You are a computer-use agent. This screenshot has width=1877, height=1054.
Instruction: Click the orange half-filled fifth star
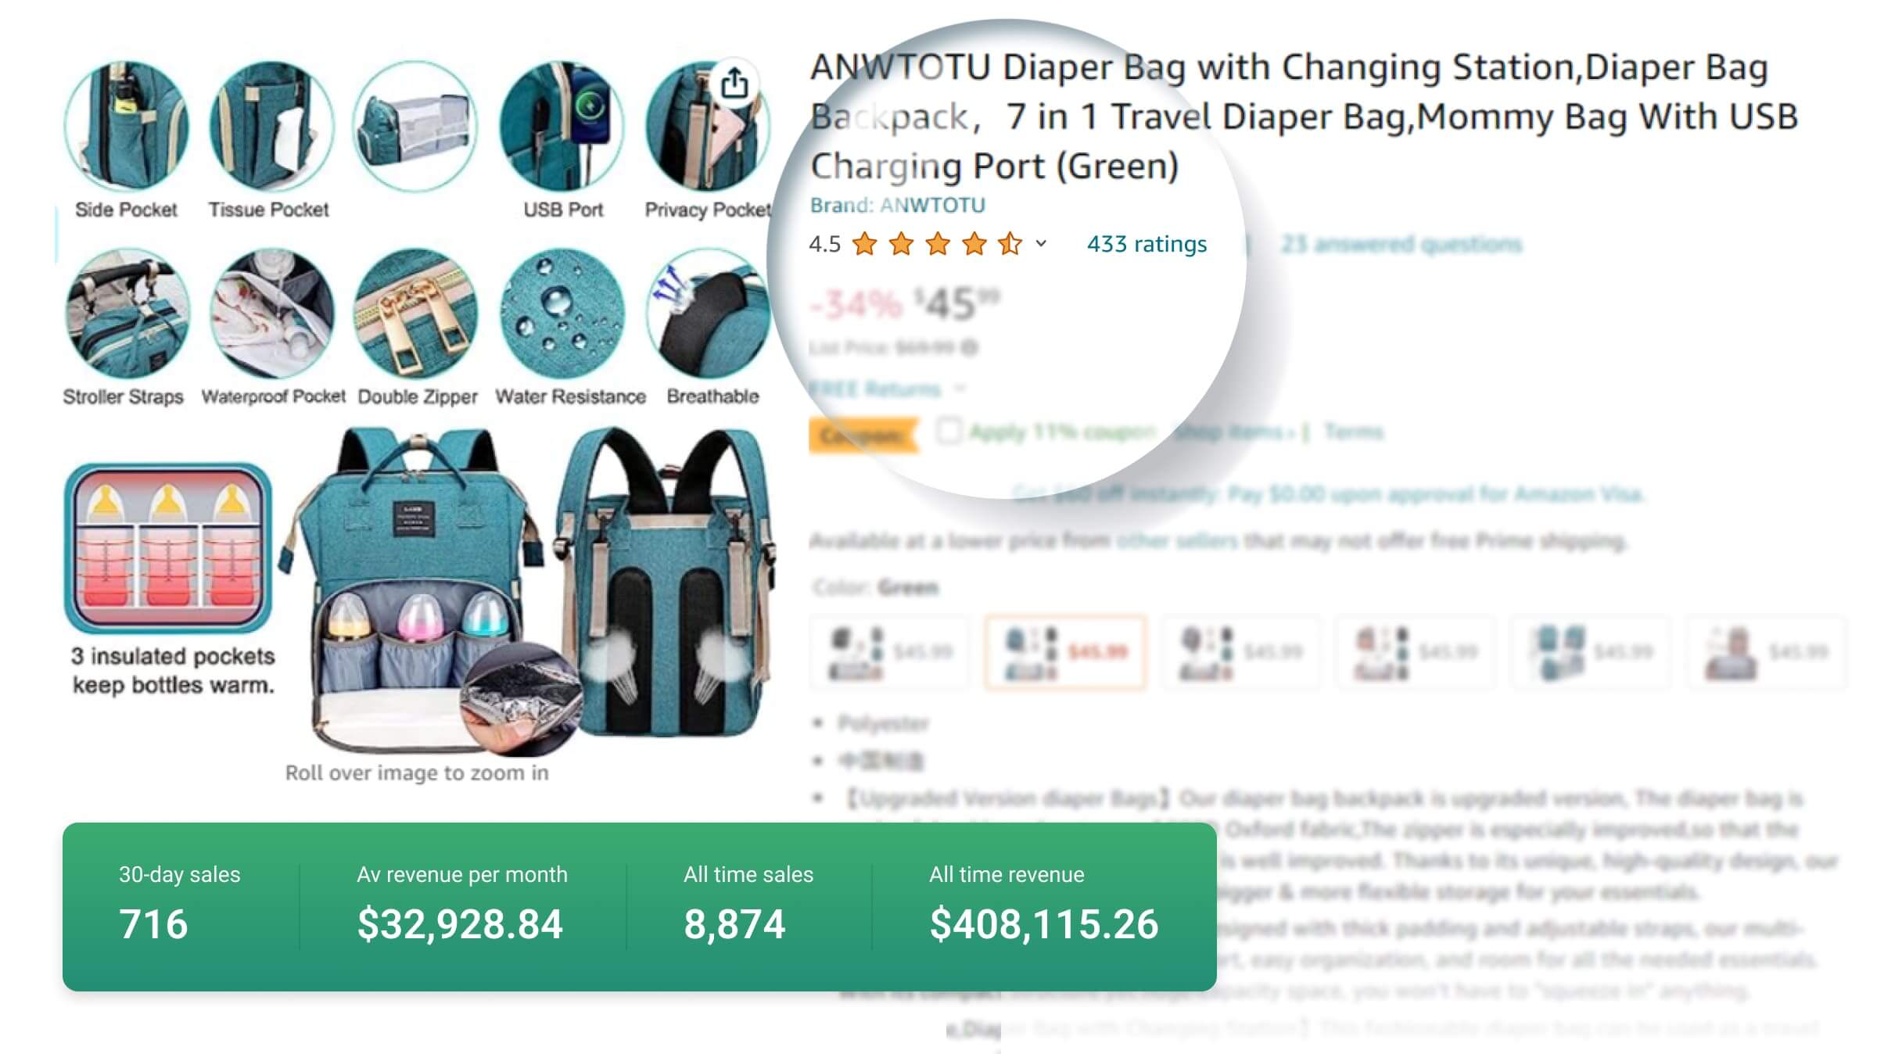(1010, 244)
